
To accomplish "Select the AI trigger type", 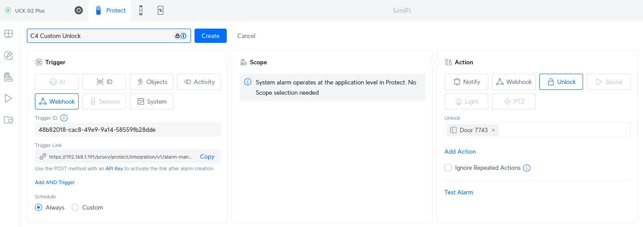I will pos(57,82).
